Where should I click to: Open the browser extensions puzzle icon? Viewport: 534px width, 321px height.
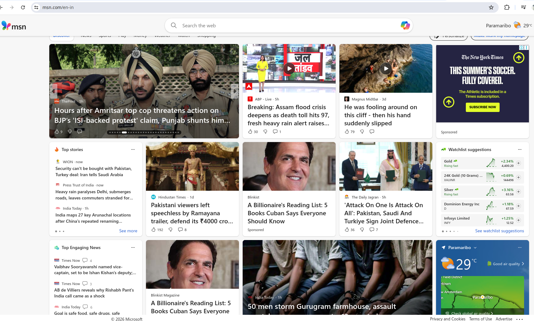[507, 7]
